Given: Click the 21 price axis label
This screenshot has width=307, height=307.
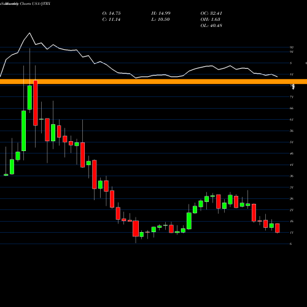Looking at the screenshot, I should 292,210.
